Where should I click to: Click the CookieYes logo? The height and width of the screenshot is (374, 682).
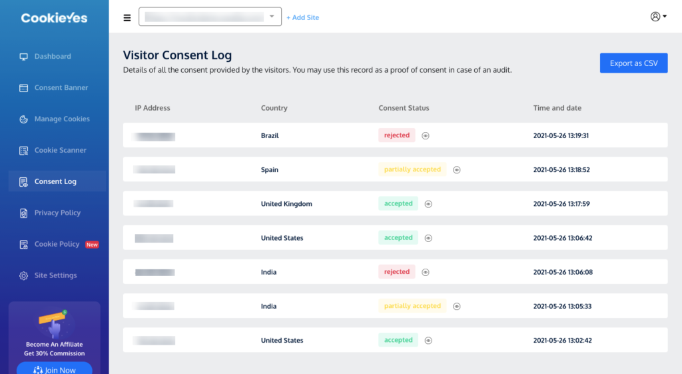click(54, 18)
